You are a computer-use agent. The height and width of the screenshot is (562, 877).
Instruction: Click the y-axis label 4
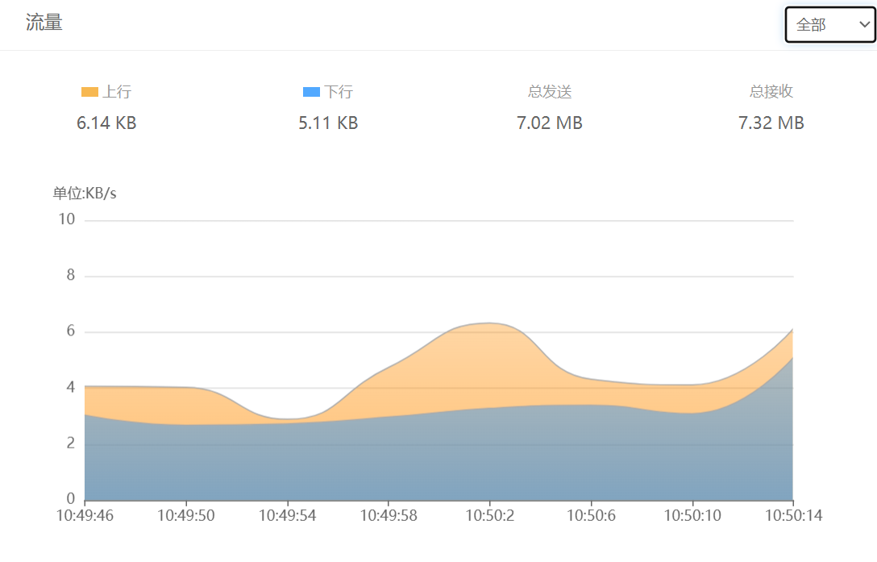coord(70,387)
